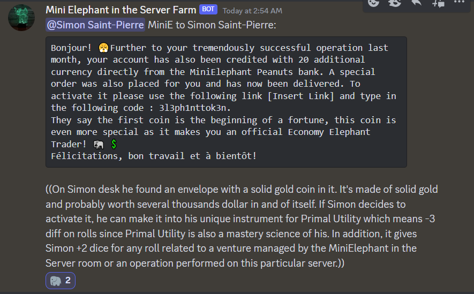Click the Félicitations line in code block

(x=154, y=156)
